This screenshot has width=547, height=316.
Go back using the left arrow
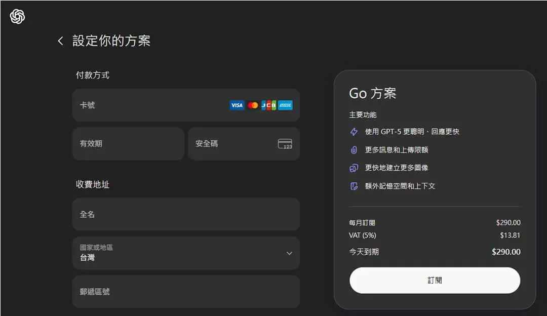tap(60, 41)
